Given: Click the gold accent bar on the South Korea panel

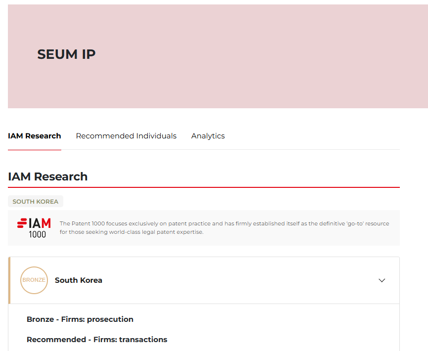Looking at the screenshot, I should [9, 280].
